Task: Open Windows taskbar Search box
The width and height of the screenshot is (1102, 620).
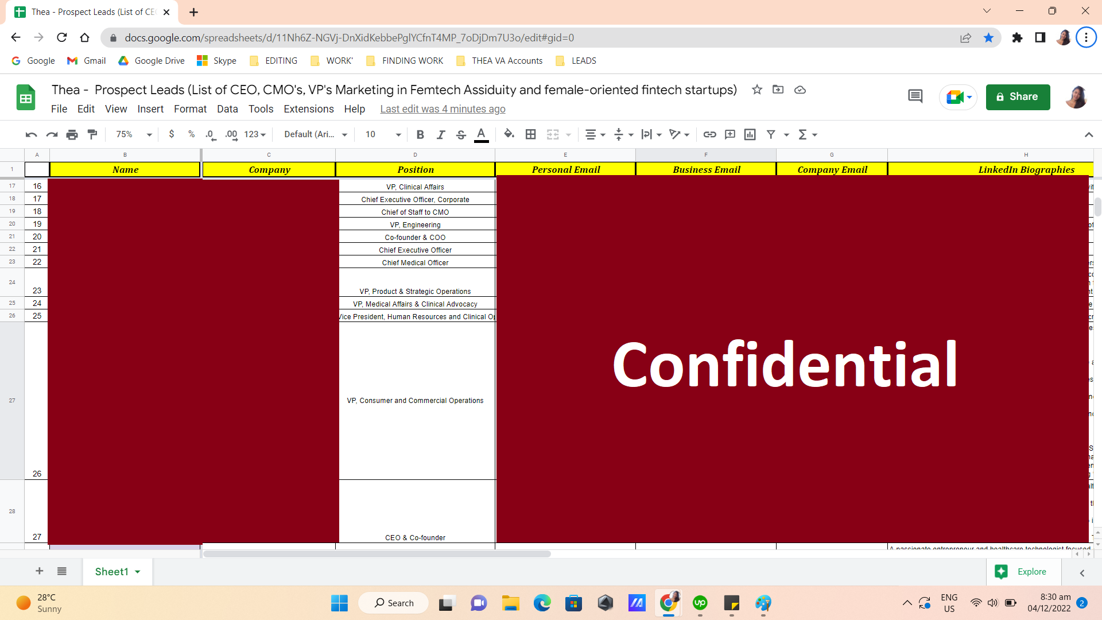Action: 394,603
